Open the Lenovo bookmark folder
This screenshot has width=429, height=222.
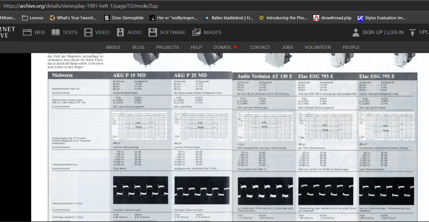coord(33,18)
